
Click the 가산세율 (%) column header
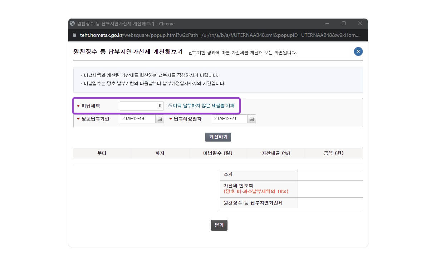pyautogui.click(x=276, y=153)
